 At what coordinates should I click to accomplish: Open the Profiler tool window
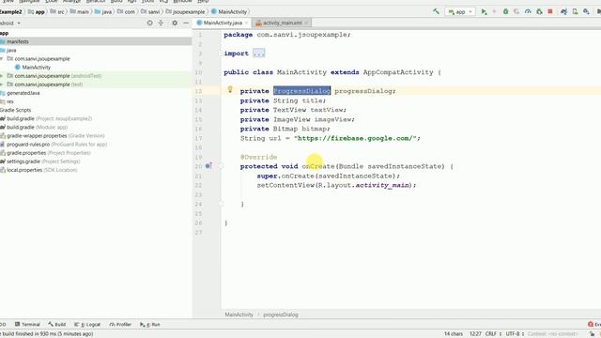pyautogui.click(x=120, y=324)
